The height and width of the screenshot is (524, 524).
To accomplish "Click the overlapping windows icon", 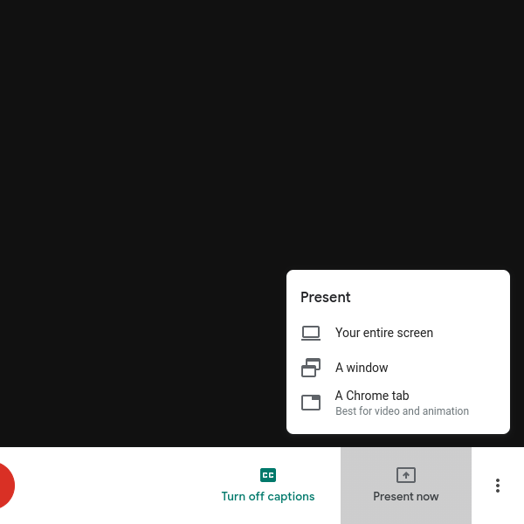I will coord(310,368).
